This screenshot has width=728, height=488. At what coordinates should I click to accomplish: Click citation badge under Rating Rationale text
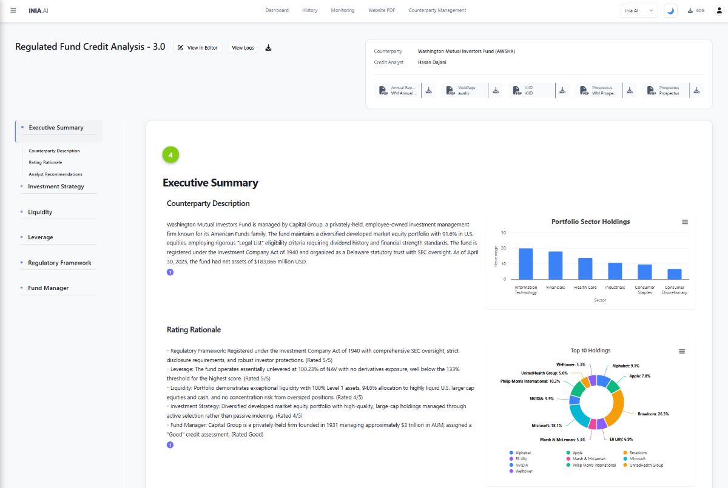(x=170, y=445)
